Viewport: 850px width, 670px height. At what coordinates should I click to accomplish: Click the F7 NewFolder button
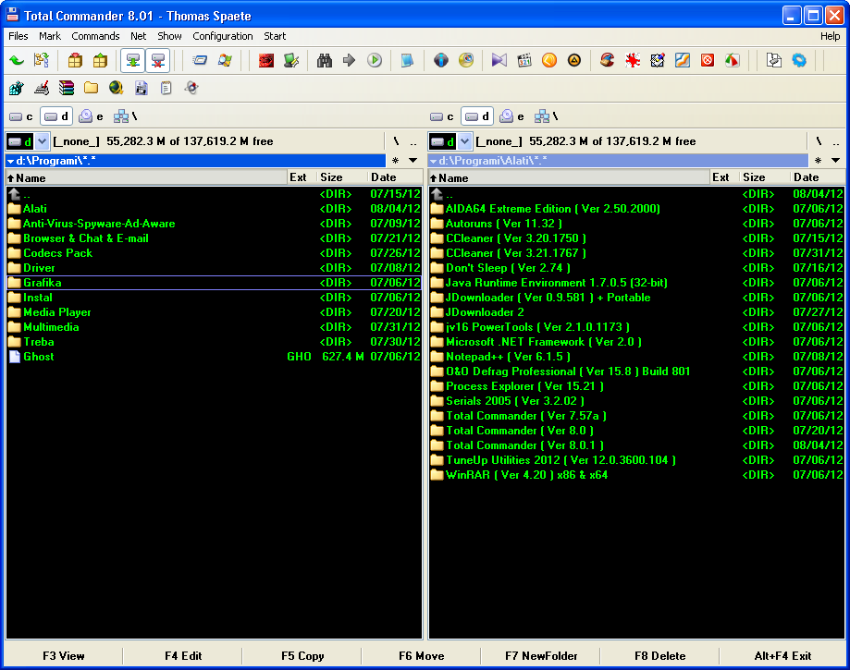[x=541, y=656]
